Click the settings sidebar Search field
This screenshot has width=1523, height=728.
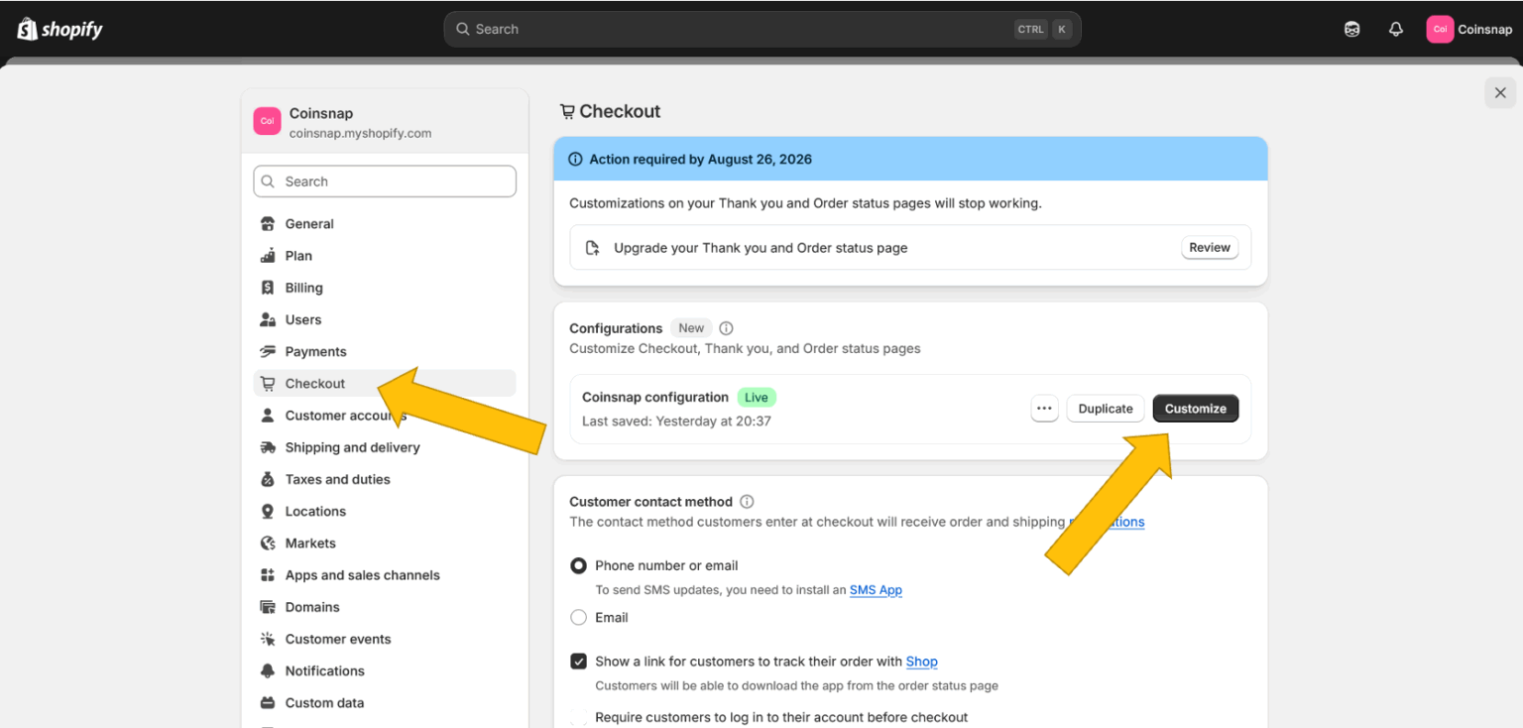click(385, 182)
